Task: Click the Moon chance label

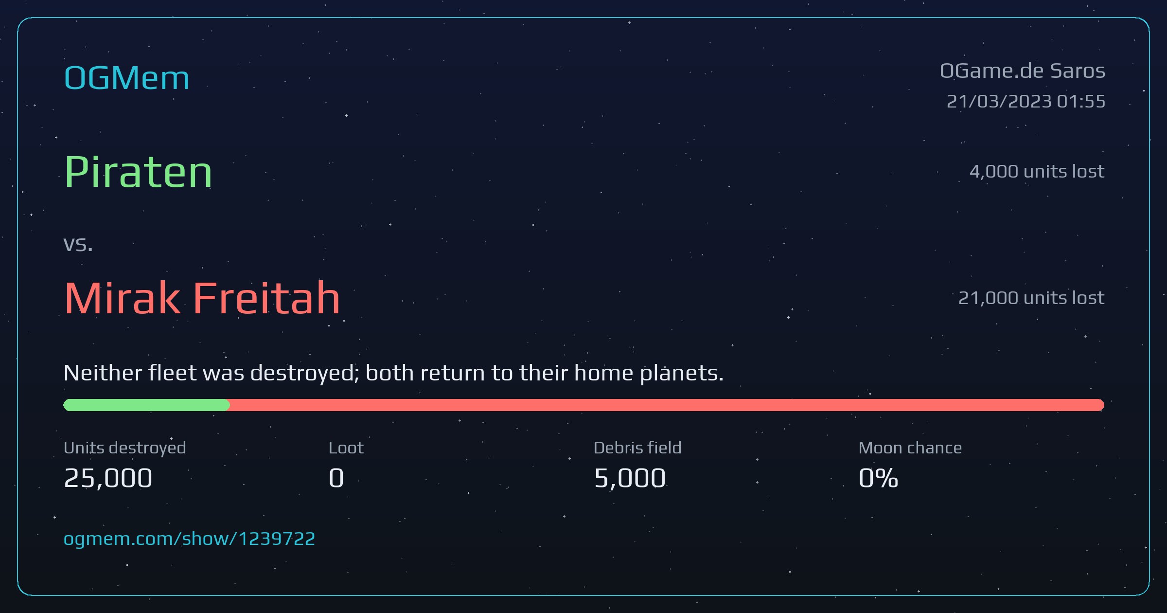Action: (910, 448)
